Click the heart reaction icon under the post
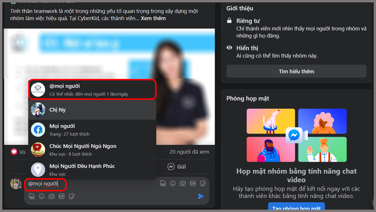The image size is (376, 212). [x=14, y=152]
